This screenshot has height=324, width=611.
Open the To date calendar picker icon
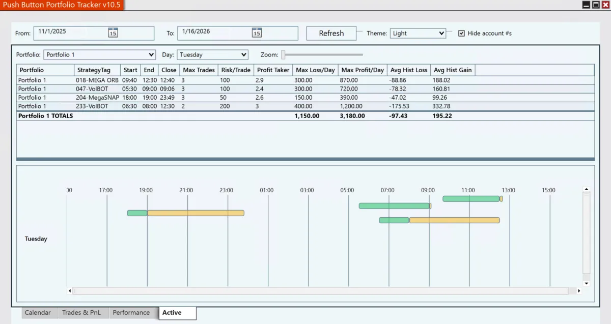[x=257, y=33]
